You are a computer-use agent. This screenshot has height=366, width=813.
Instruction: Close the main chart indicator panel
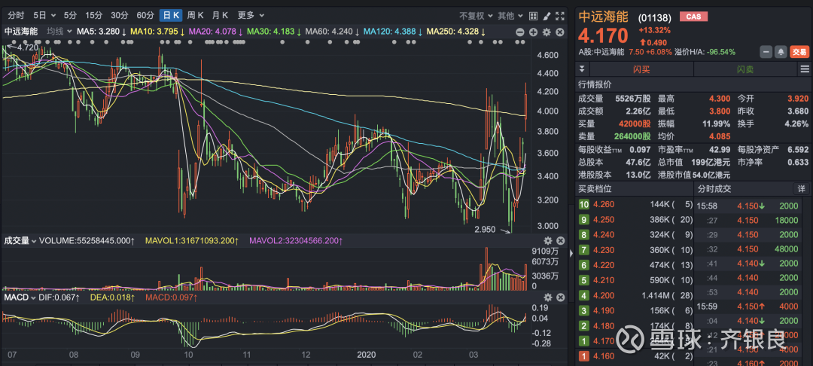[560, 32]
